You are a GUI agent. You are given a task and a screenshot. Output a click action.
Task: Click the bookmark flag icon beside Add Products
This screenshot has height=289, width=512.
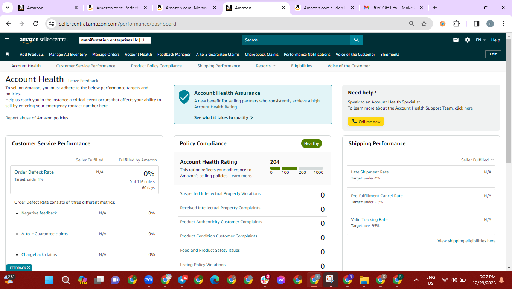[7, 54]
